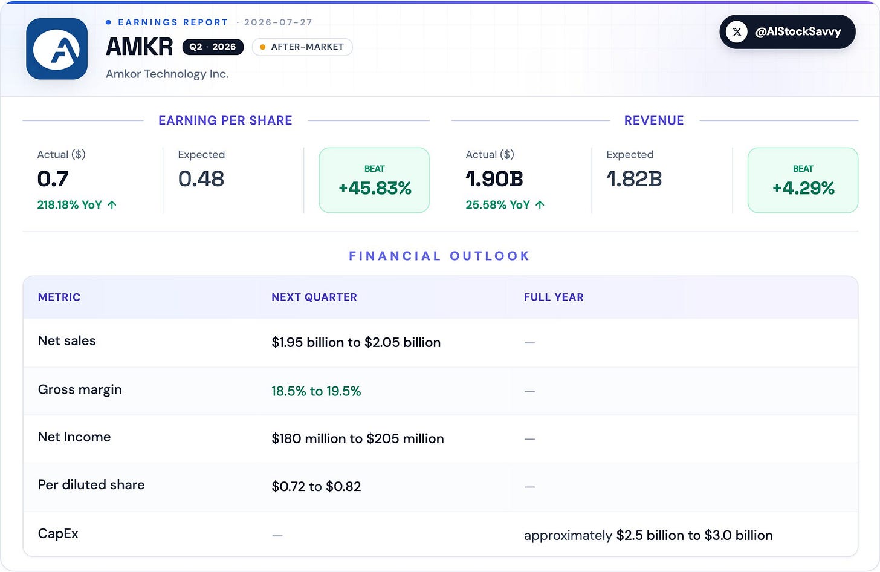880x572 pixels.
Task: Click the REVENUE section heading
Action: coord(654,120)
